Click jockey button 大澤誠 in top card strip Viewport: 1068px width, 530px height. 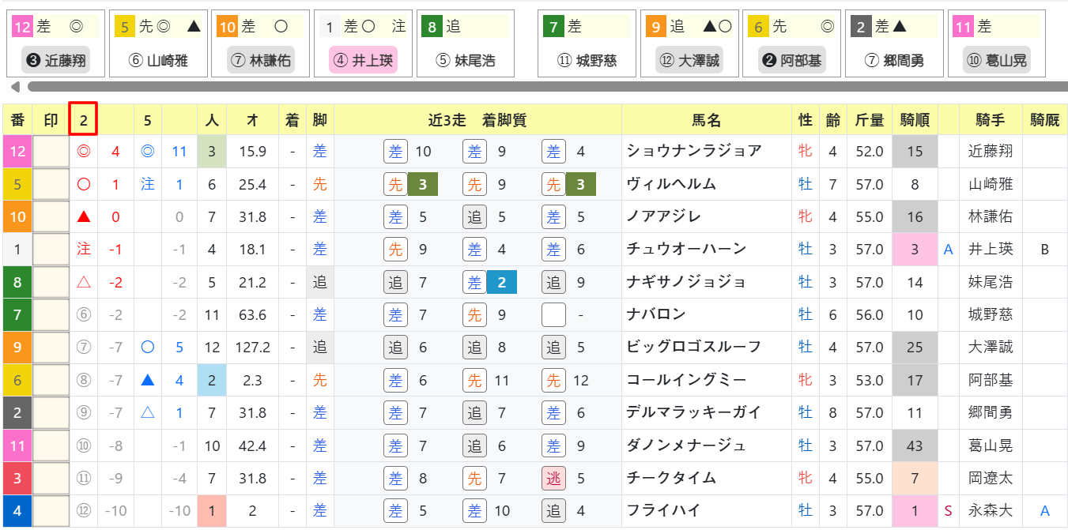click(x=689, y=60)
